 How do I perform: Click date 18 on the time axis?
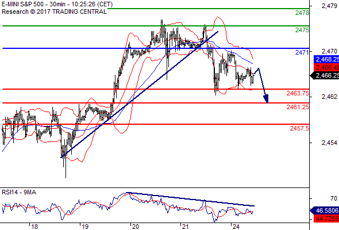point(34,227)
